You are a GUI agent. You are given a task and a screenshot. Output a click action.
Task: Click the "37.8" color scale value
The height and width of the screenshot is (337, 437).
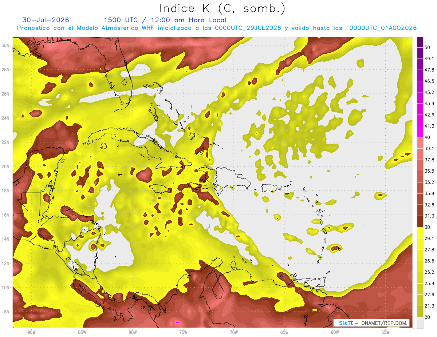coord(429,160)
